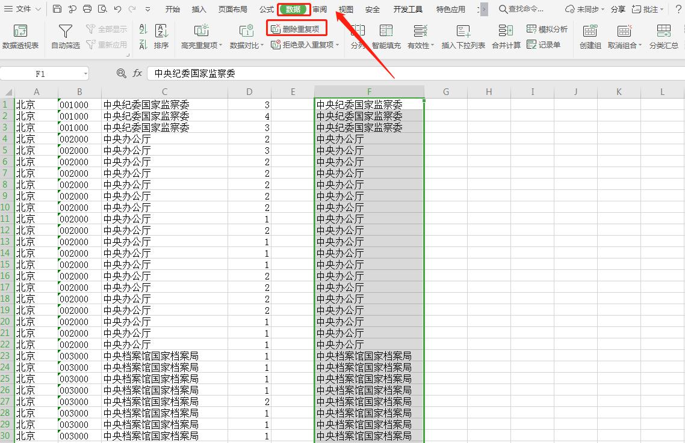Screen dimensions: 685x443
Task: Open the 数据透视表 pivot table tool
Action: 22,34
